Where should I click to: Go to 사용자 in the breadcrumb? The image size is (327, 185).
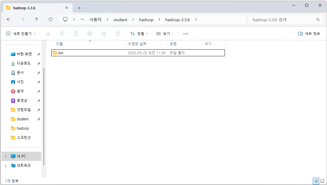pyautogui.click(x=95, y=20)
